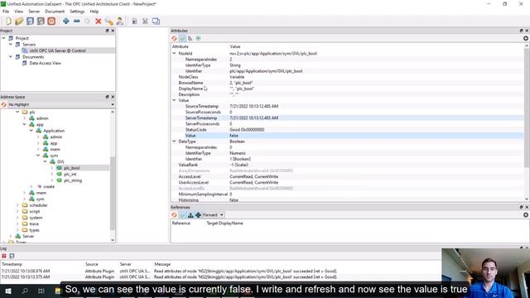Click the Remove Document toolbar icon
The width and height of the screenshot is (530, 298).
point(145,22)
